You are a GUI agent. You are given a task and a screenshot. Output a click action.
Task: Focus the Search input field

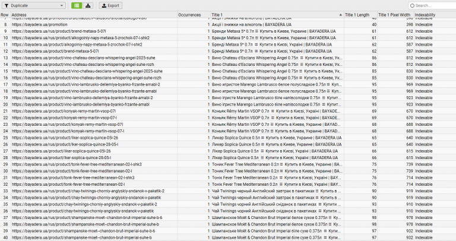433,5
